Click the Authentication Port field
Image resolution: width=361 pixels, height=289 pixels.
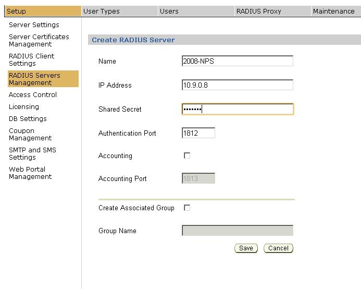198,133
